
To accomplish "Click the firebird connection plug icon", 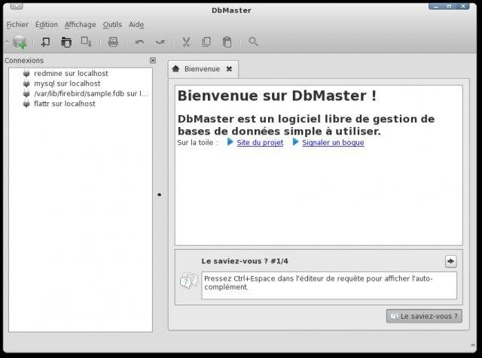I will click(x=26, y=94).
